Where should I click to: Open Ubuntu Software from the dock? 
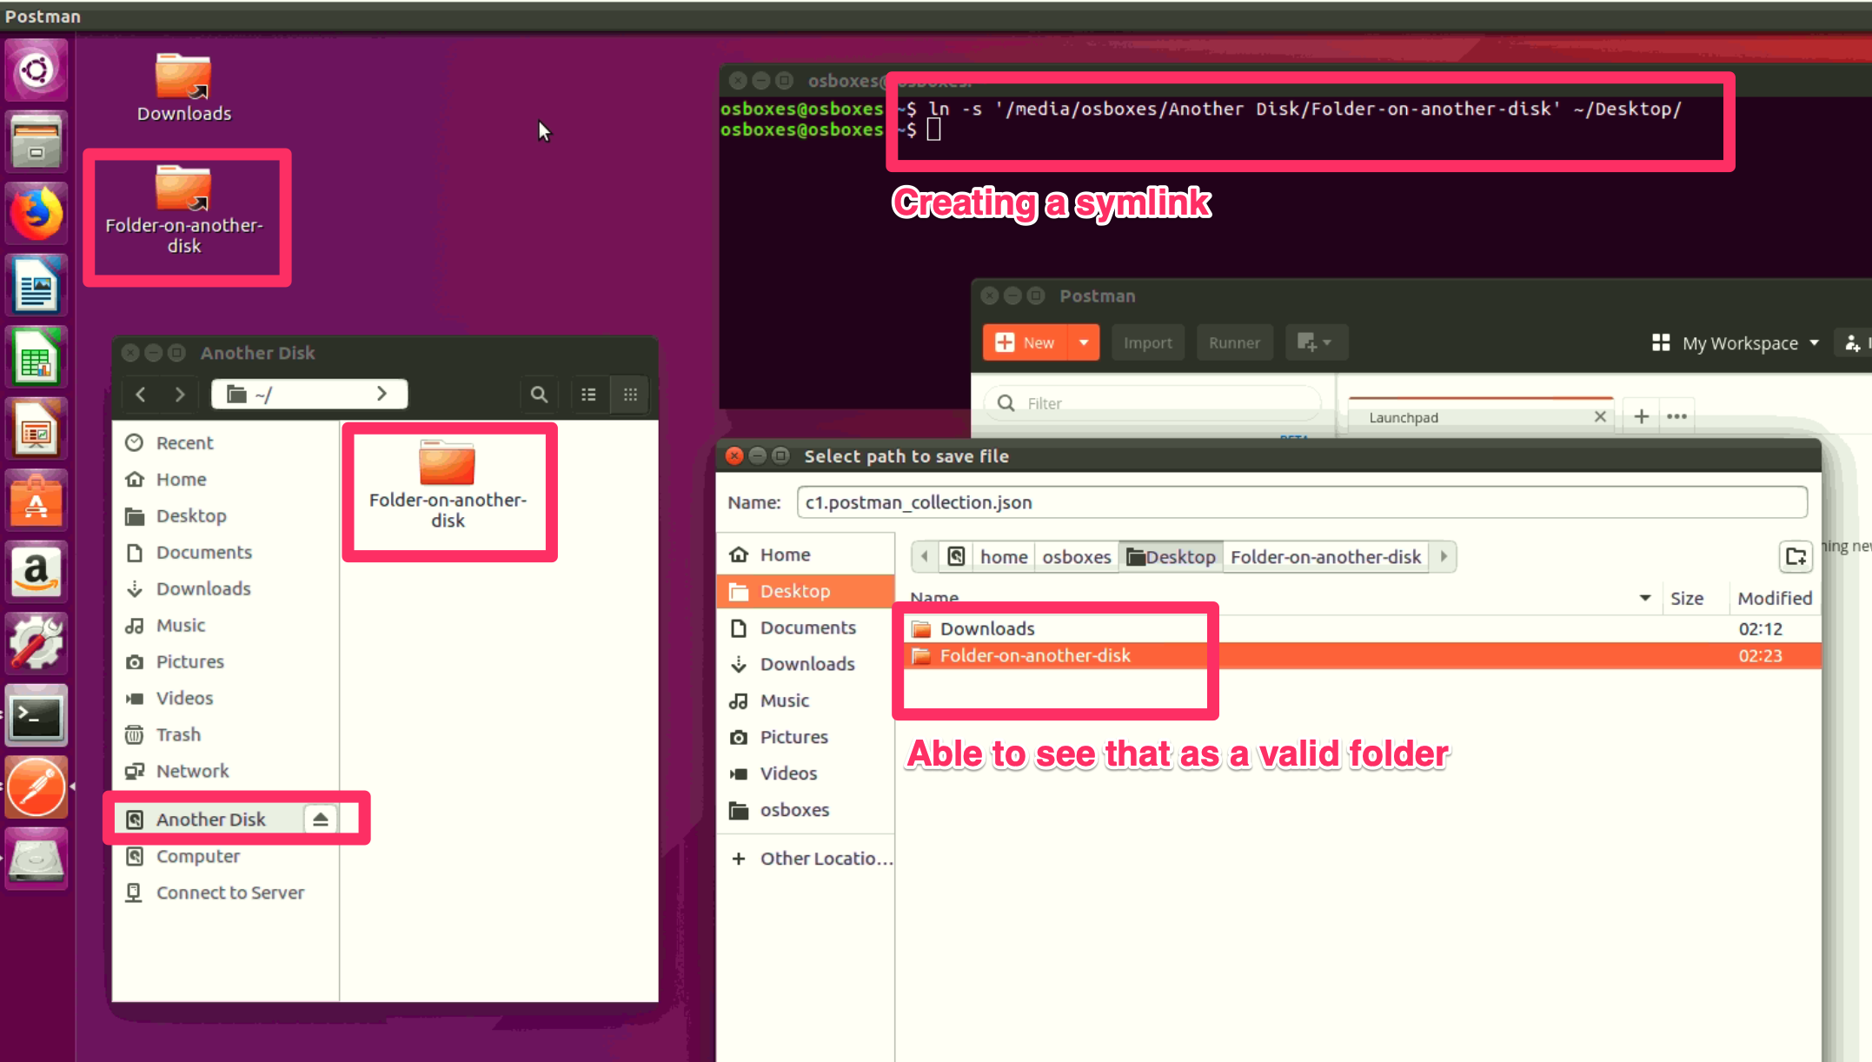(x=36, y=500)
